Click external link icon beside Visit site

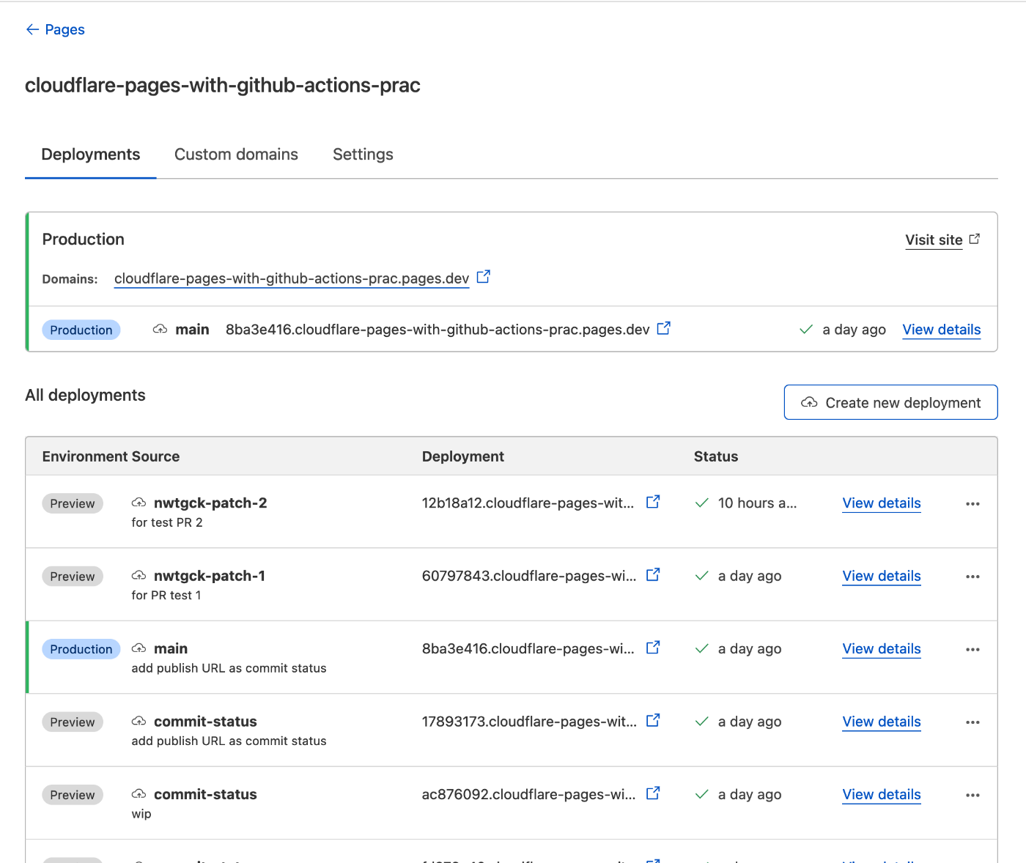[x=975, y=239]
